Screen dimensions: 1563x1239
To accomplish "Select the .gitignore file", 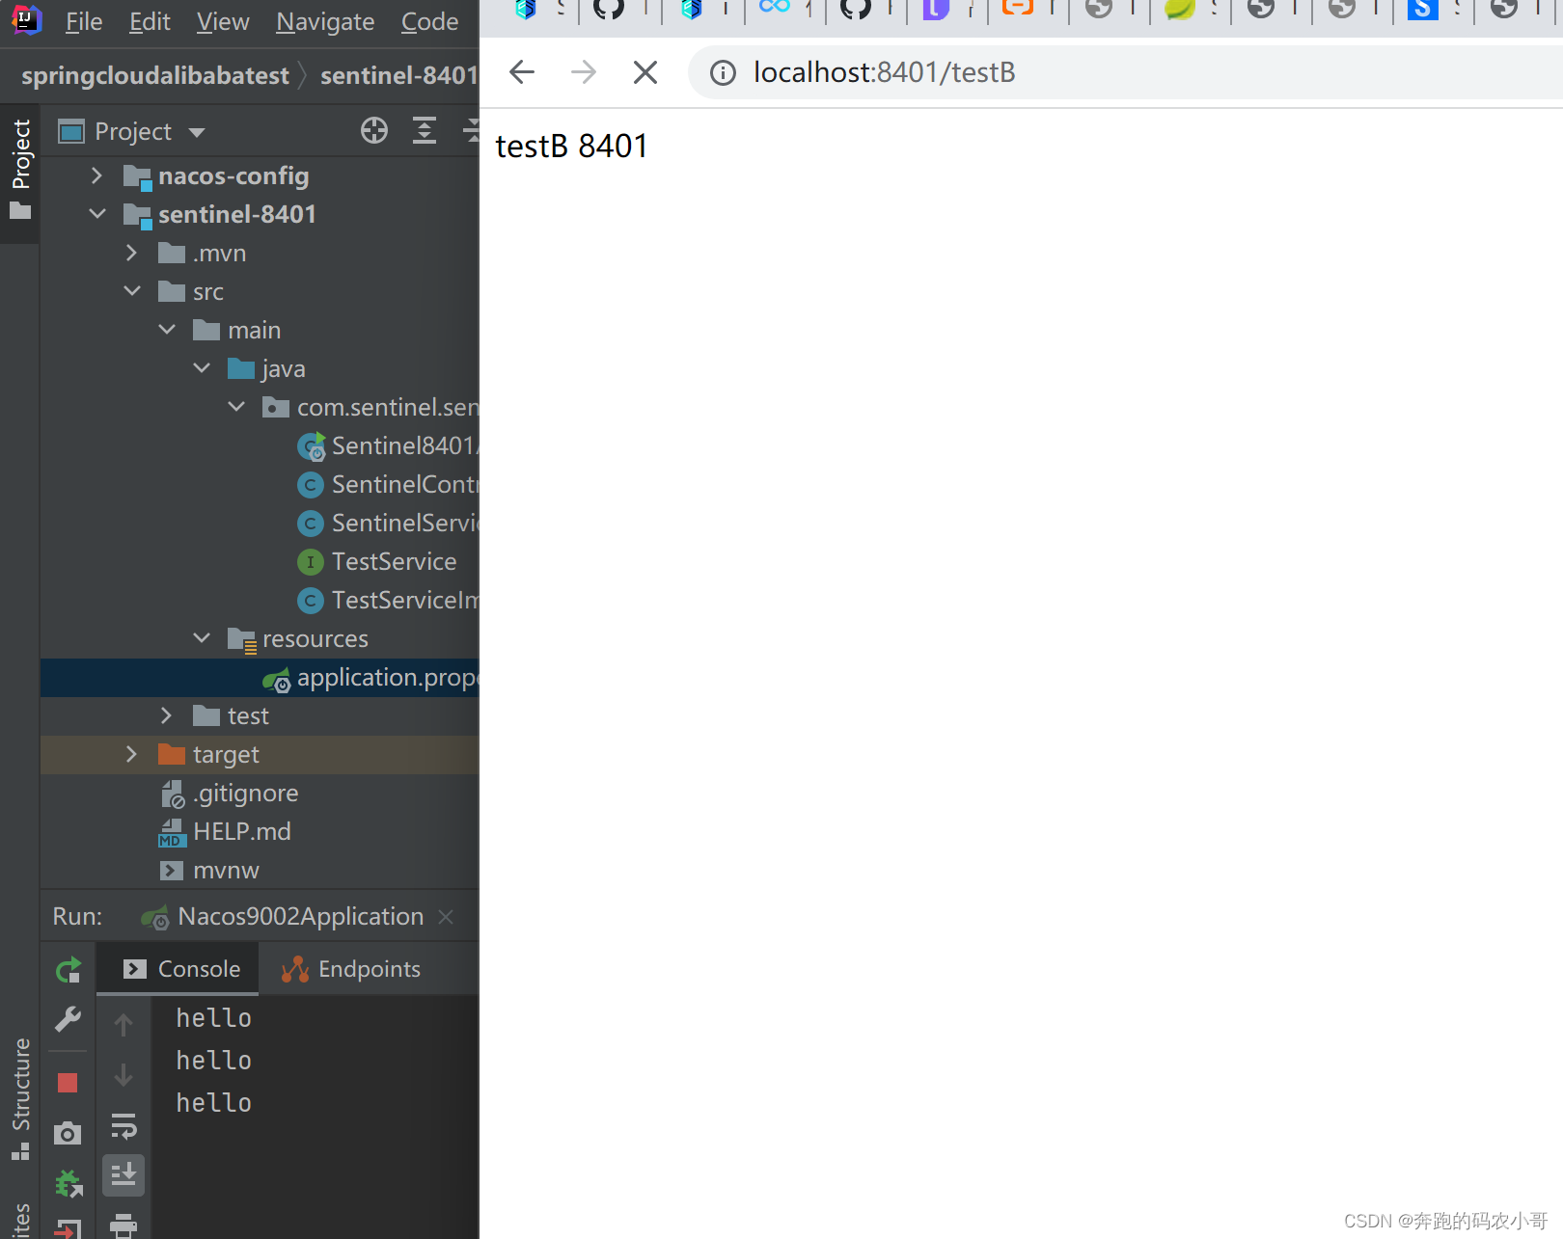I will click(230, 794).
